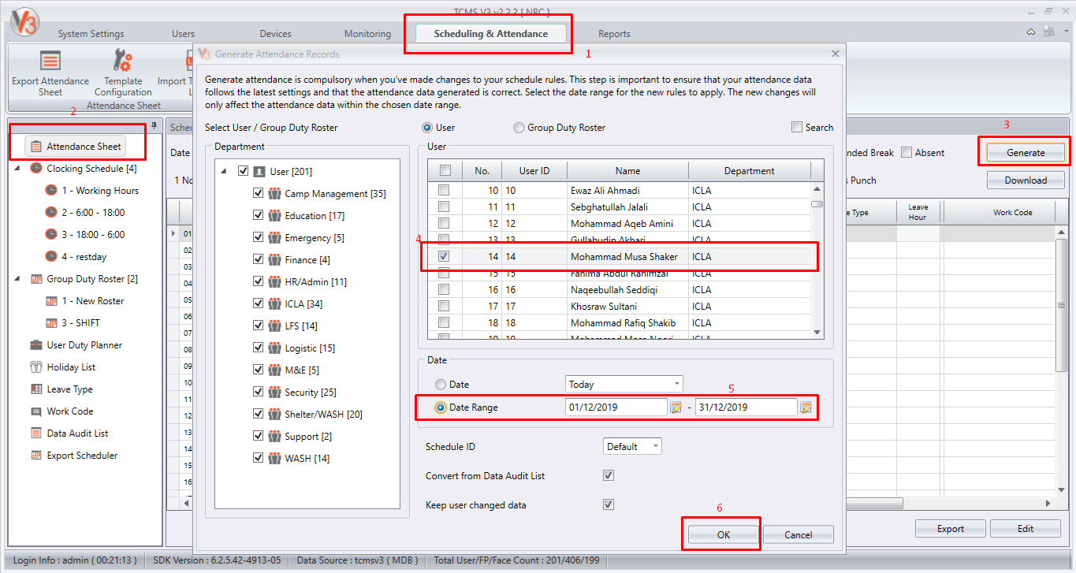1076x573 pixels.
Task: Click start date field 01/12/2019
Action: 616,407
